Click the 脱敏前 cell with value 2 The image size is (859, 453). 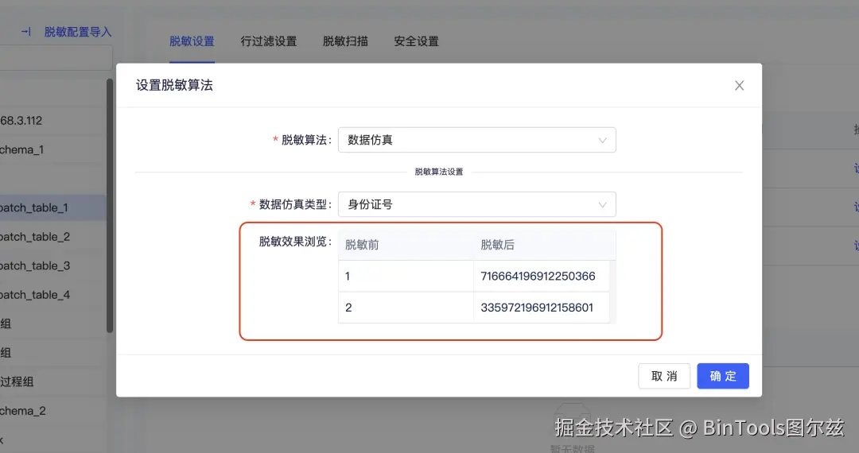click(x=406, y=308)
